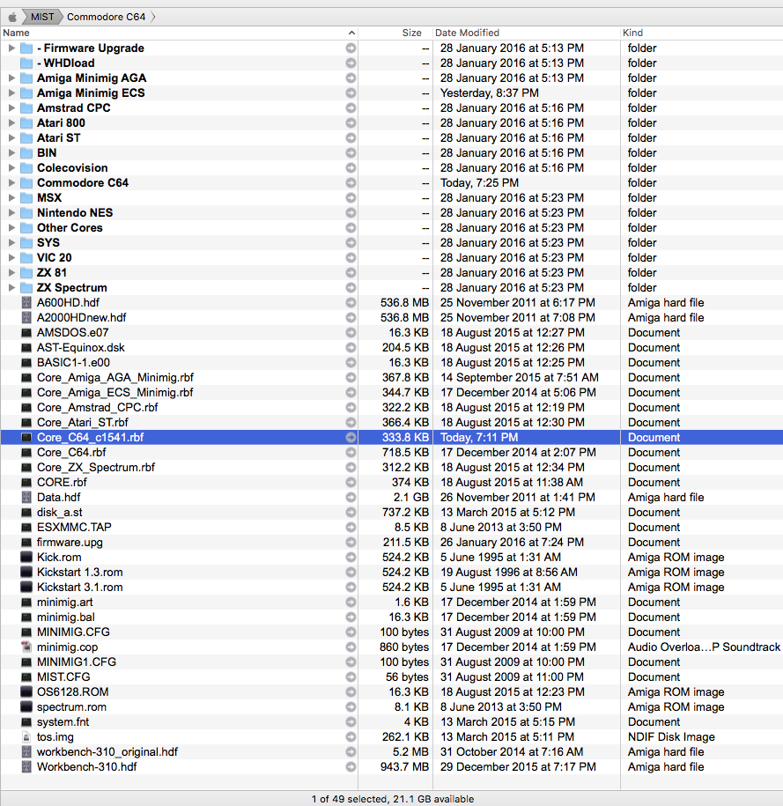Viewport: 783px width, 806px height.
Task: Click the Apple icon in the path bar
Action: click(12, 17)
